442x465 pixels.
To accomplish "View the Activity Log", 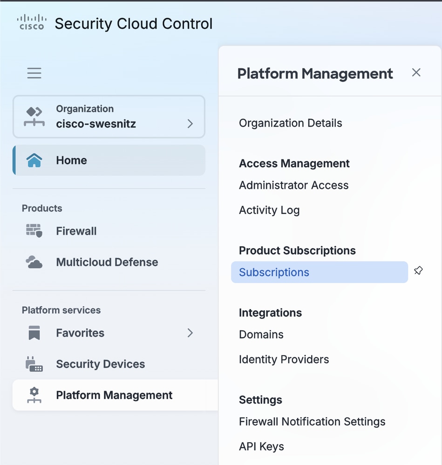I will click(269, 210).
